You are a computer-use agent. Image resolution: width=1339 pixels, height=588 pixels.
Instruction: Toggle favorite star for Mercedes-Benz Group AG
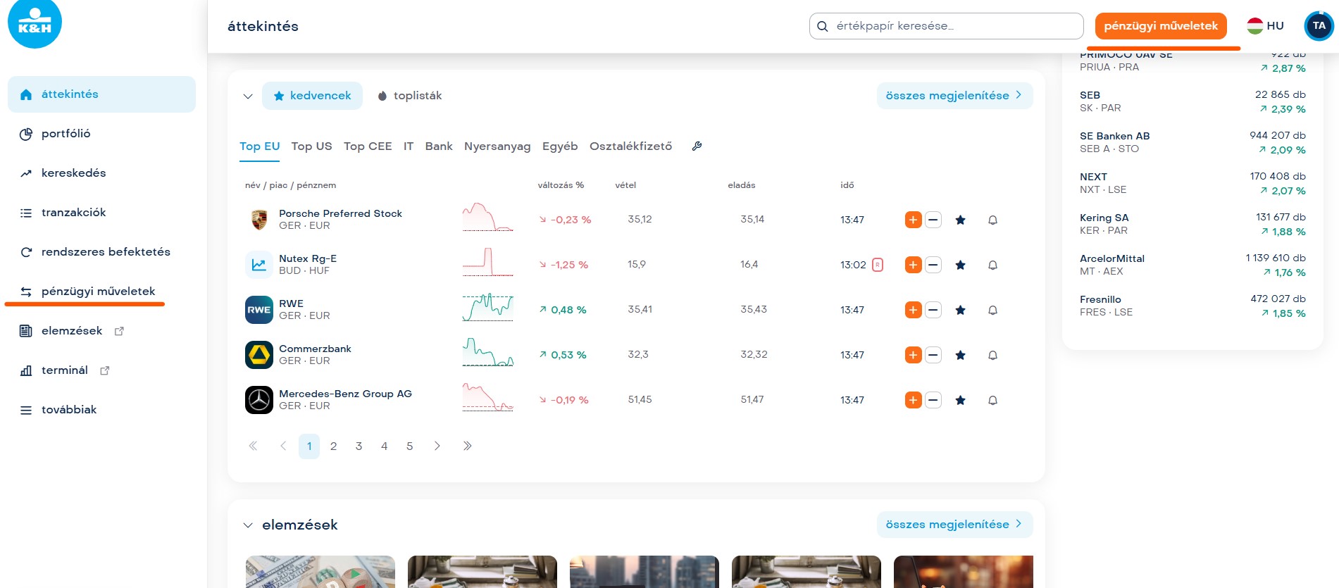(960, 400)
